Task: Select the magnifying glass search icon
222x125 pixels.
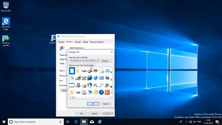Action: (x=101, y=85)
